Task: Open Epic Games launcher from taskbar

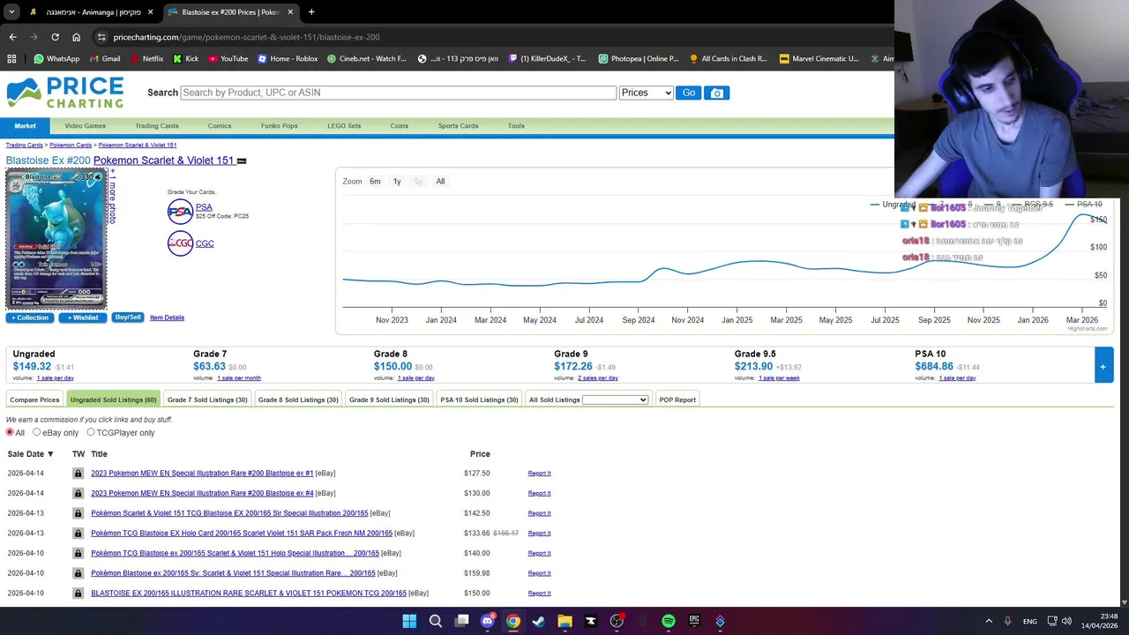Action: [694, 621]
